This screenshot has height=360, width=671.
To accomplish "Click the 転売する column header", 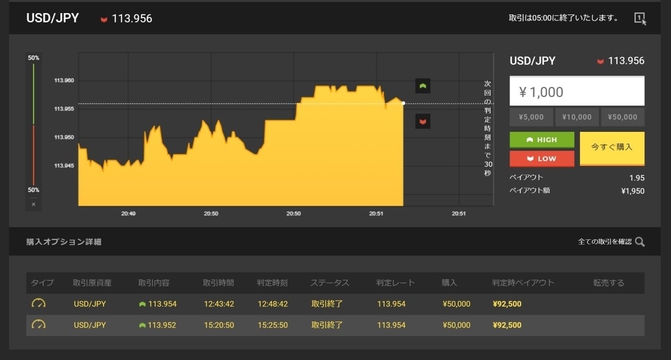I will click(x=609, y=283).
